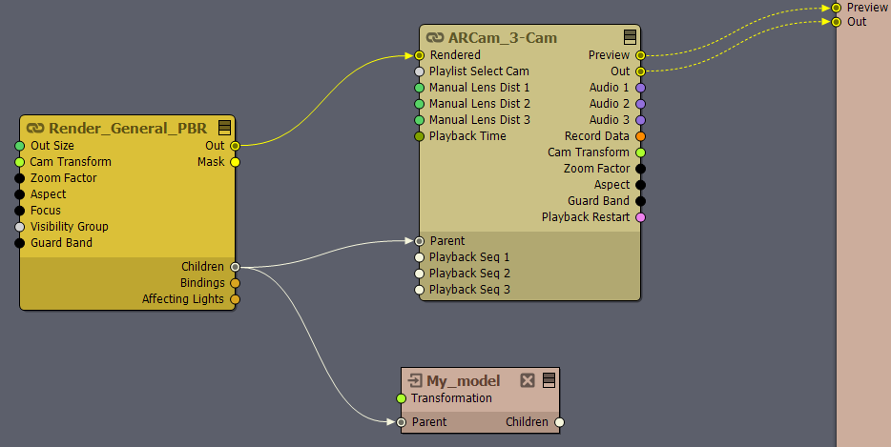Click ARCam Cam Transform output pin
The height and width of the screenshot is (447, 891).
pos(640,152)
